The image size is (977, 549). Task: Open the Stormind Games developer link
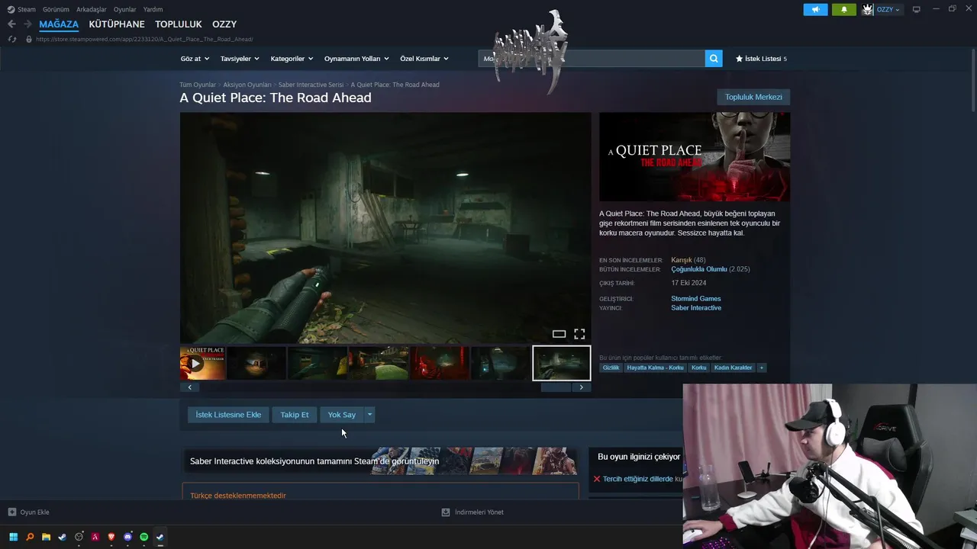click(x=696, y=299)
